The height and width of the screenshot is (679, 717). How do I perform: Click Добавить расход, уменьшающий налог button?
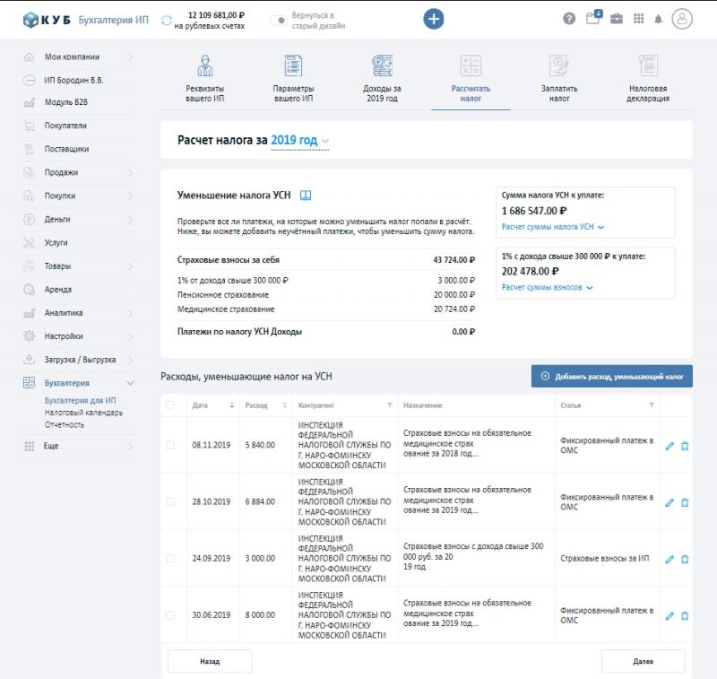612,377
